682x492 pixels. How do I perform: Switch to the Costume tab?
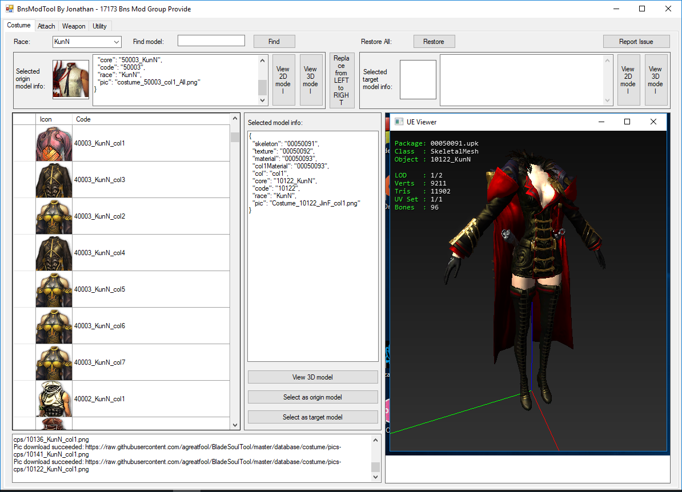[x=19, y=25]
